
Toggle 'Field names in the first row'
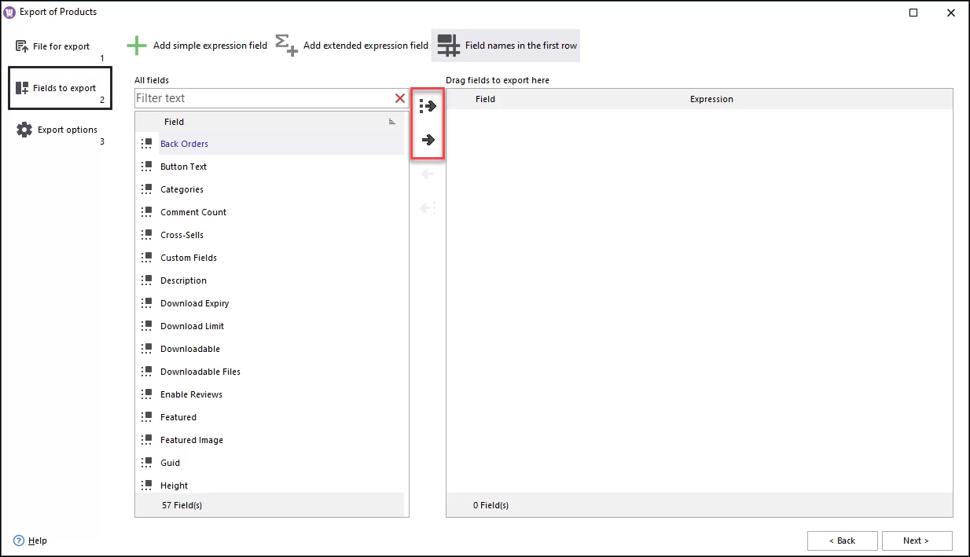505,45
